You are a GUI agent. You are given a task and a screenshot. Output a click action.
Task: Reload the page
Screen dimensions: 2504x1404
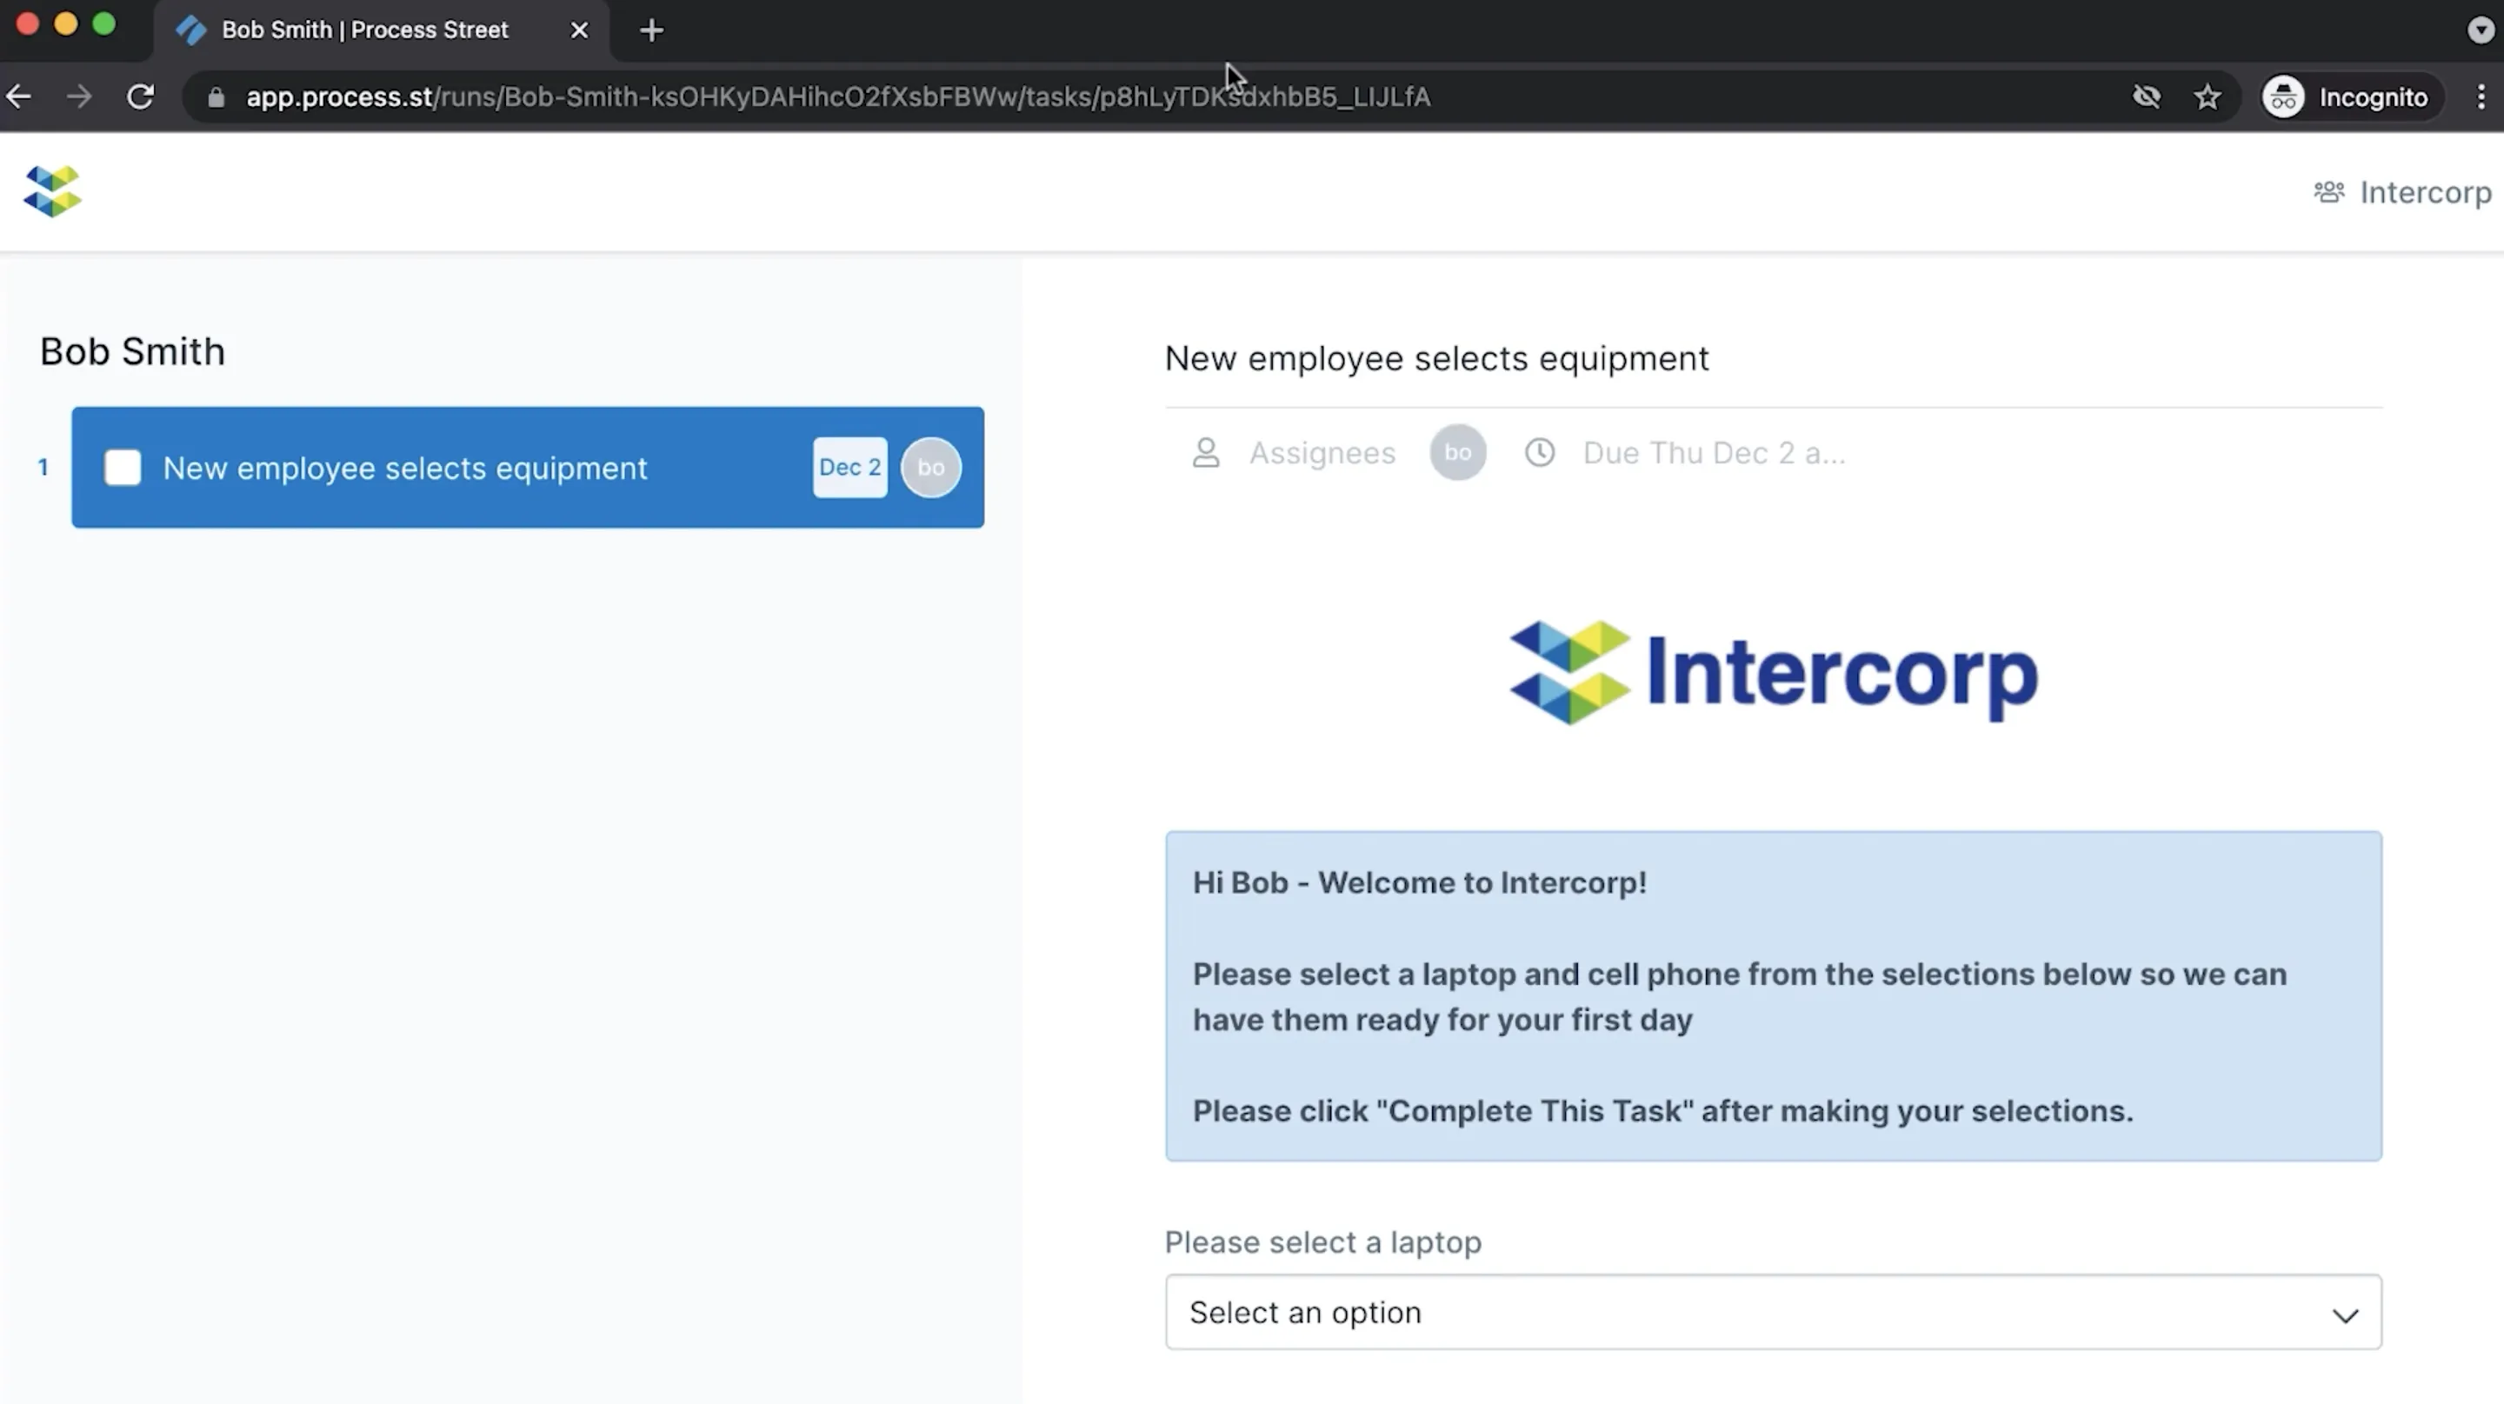[x=141, y=96]
